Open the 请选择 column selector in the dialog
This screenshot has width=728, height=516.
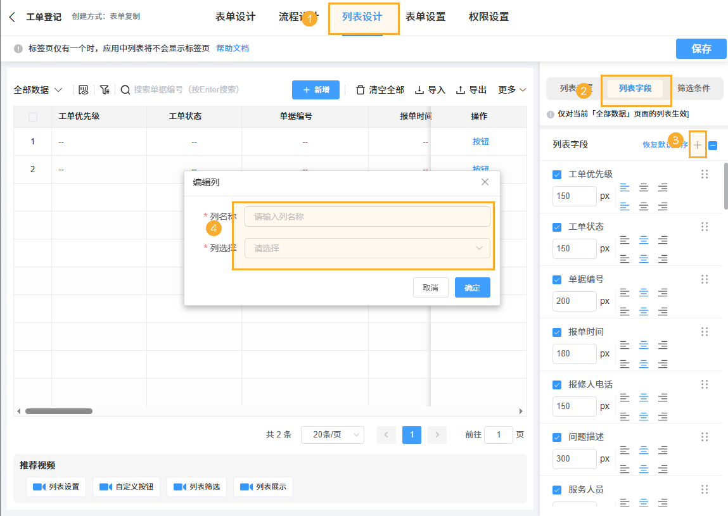coord(366,248)
